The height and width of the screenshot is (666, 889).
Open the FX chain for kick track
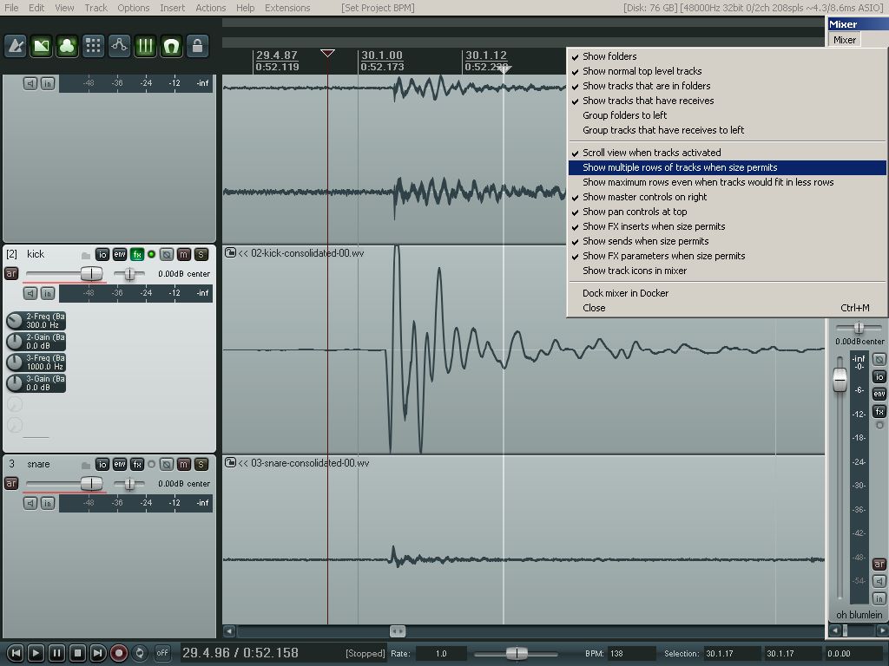[137, 254]
